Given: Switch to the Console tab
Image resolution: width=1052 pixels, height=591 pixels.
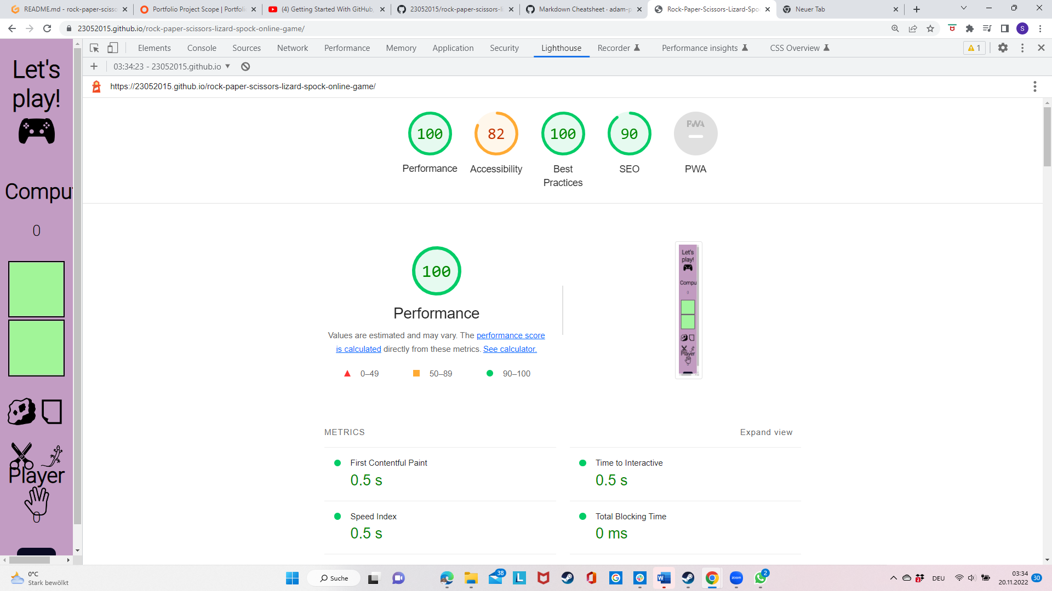Looking at the screenshot, I should [202, 48].
